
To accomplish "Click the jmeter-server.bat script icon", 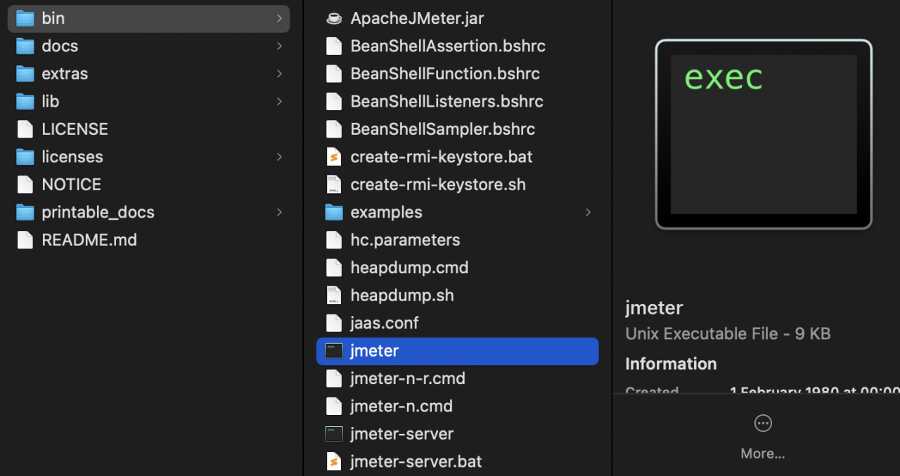I will point(334,461).
